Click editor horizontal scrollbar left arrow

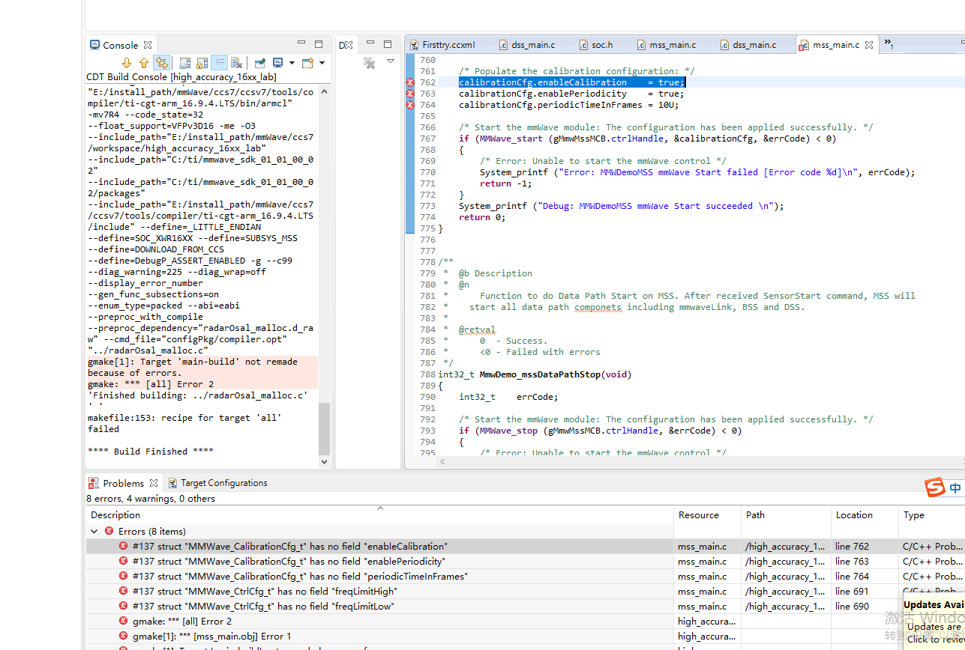pos(442,462)
